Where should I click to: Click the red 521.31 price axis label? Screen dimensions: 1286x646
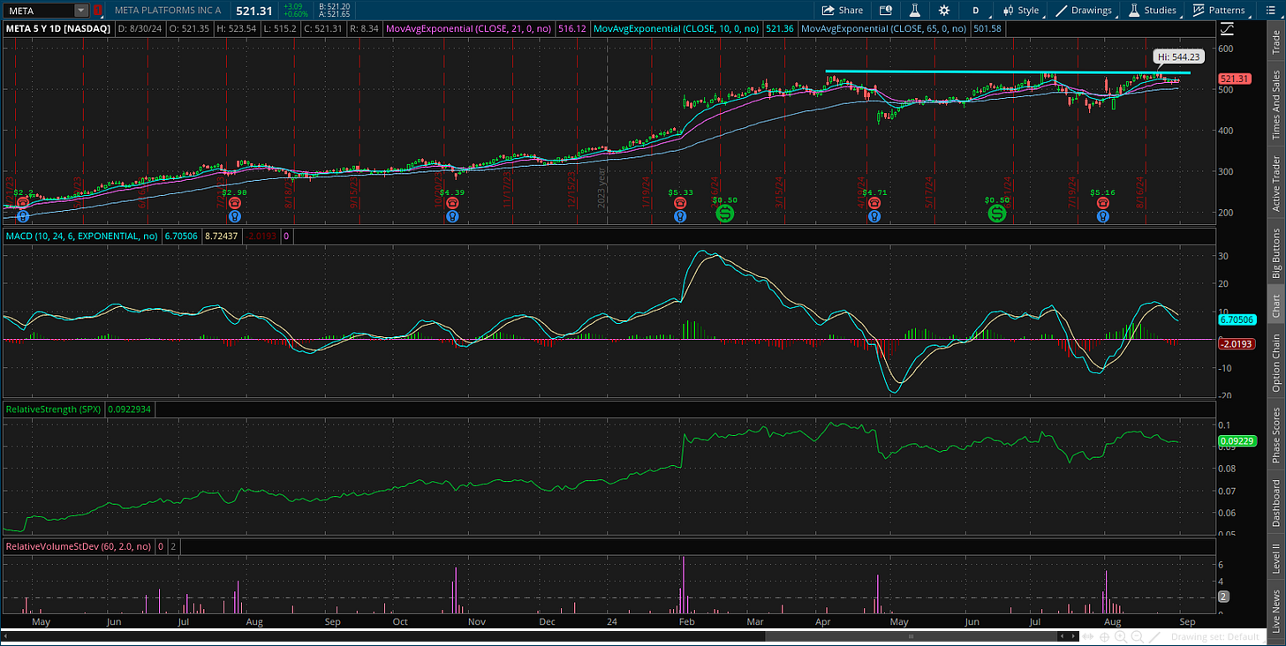pos(1234,79)
